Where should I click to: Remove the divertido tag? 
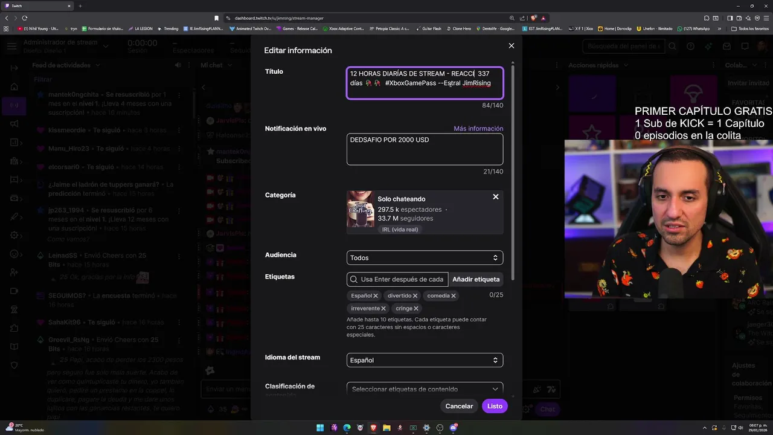point(415,296)
